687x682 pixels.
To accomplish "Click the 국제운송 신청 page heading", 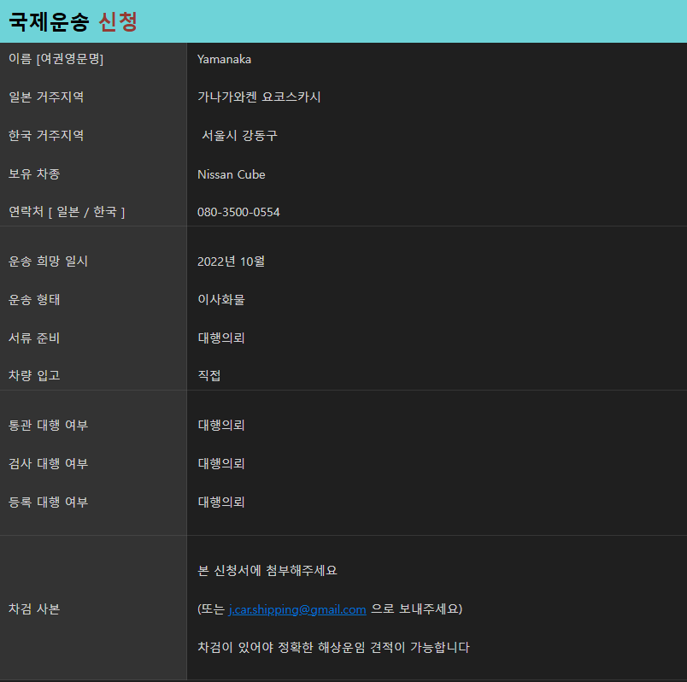I will [x=73, y=21].
